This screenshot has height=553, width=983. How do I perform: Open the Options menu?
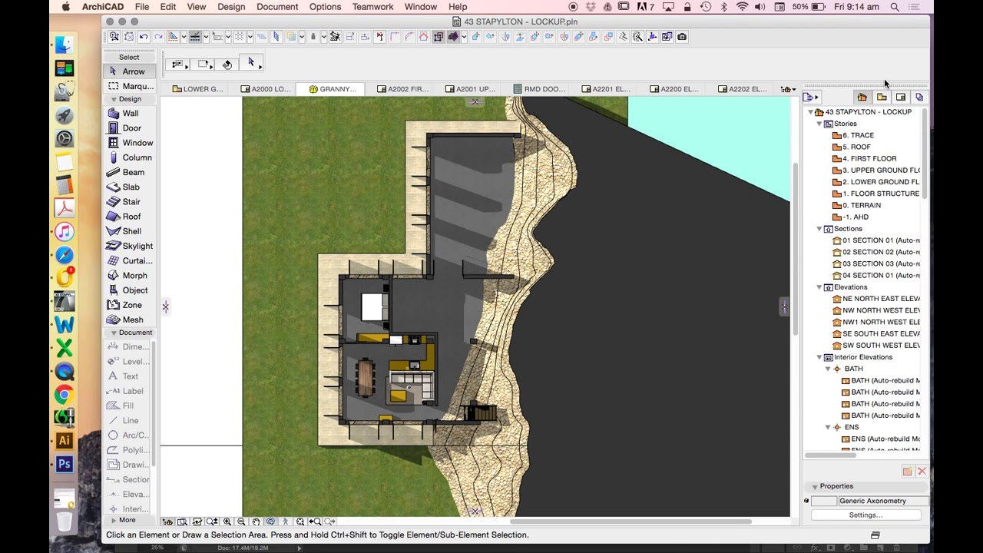pyautogui.click(x=326, y=7)
